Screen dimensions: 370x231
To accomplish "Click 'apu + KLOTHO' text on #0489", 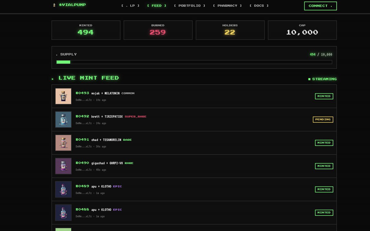I will pos(101,186).
